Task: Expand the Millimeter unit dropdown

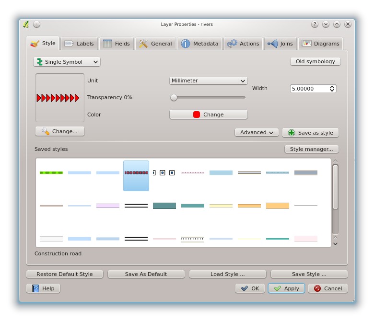Action: (x=209, y=80)
